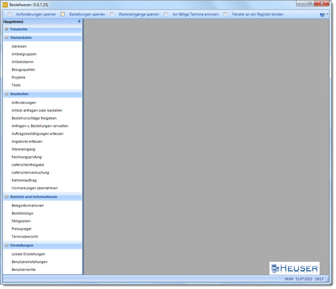This screenshot has width=336, height=289.
Task: Toggle Fenster an ein Register binden checkbox
Action: [225, 14]
